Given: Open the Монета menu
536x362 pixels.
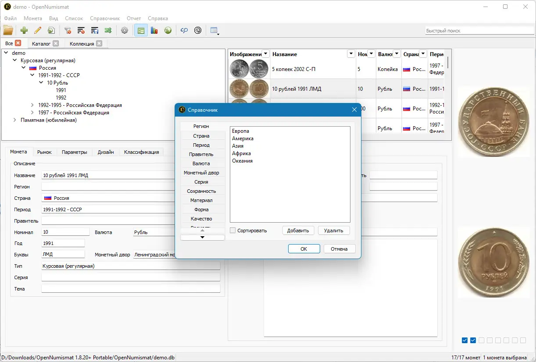Looking at the screenshot, I should click(33, 18).
